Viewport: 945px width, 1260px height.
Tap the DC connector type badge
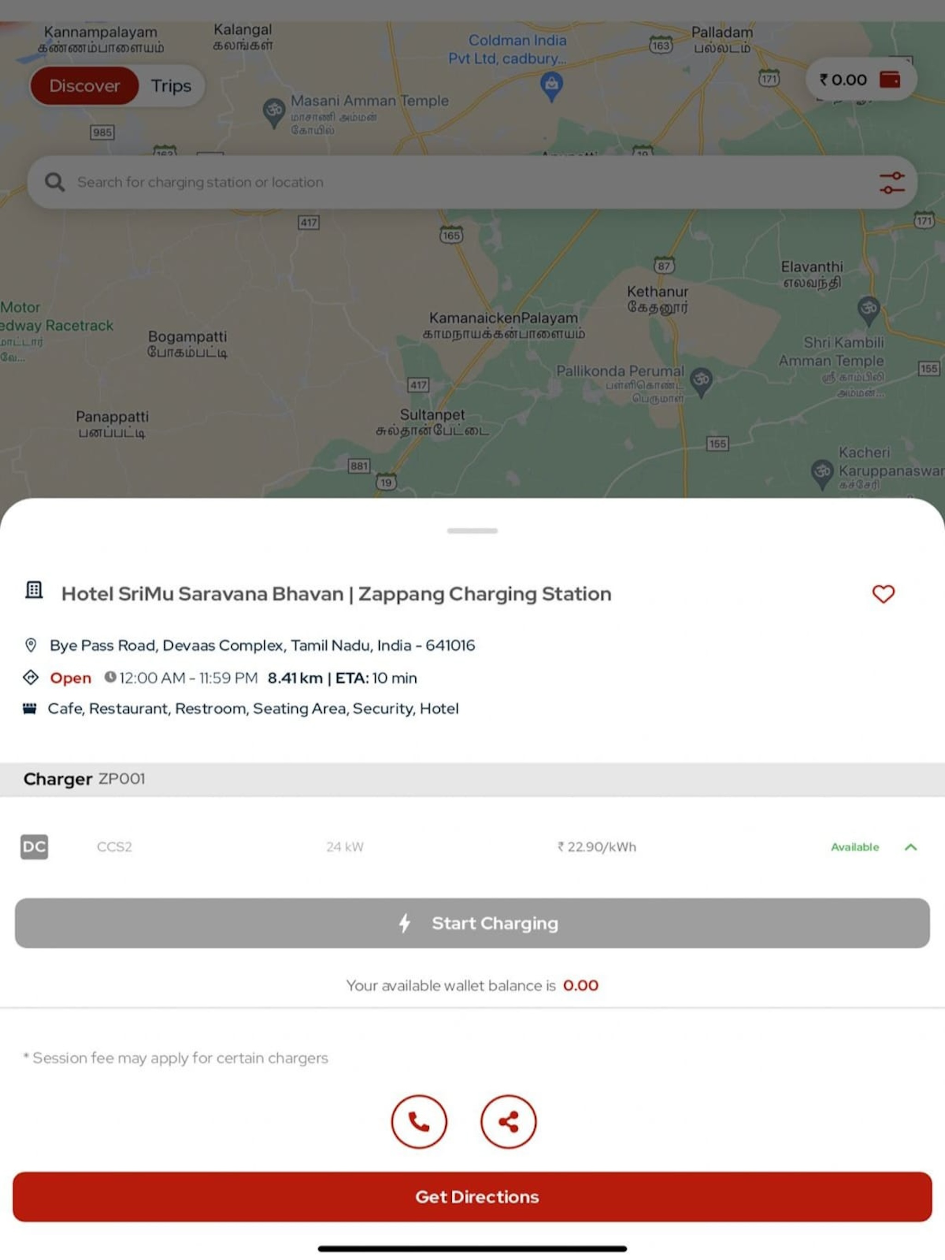(34, 847)
